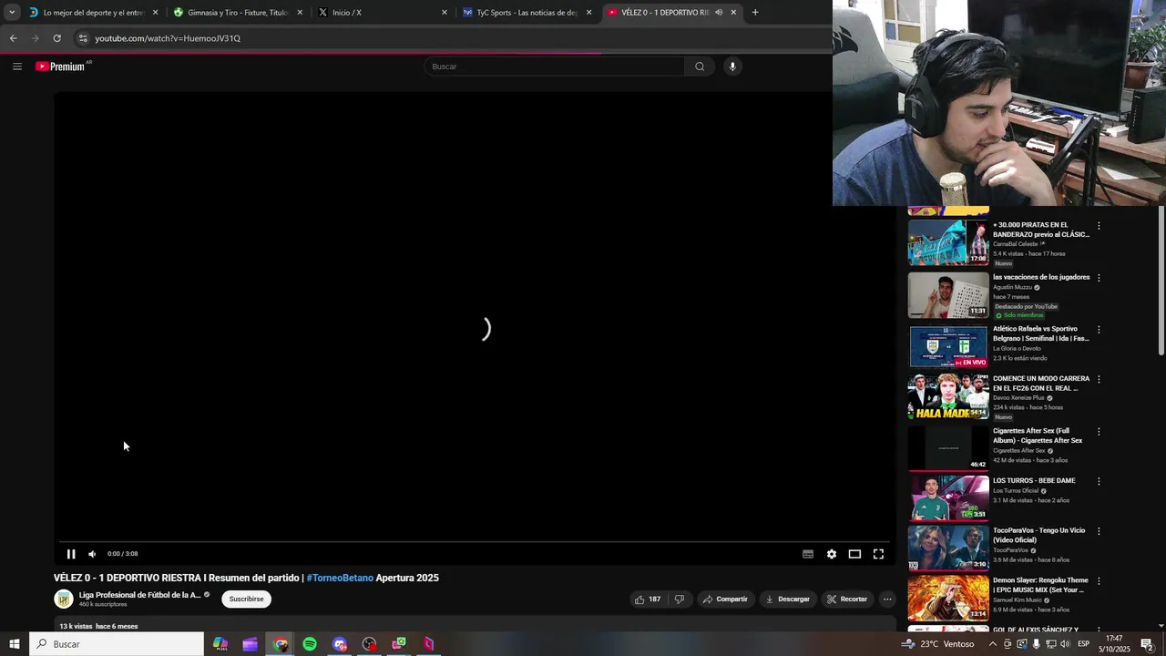The width and height of the screenshot is (1166, 656).
Task: Toggle subtitles on the player
Action: (x=808, y=554)
